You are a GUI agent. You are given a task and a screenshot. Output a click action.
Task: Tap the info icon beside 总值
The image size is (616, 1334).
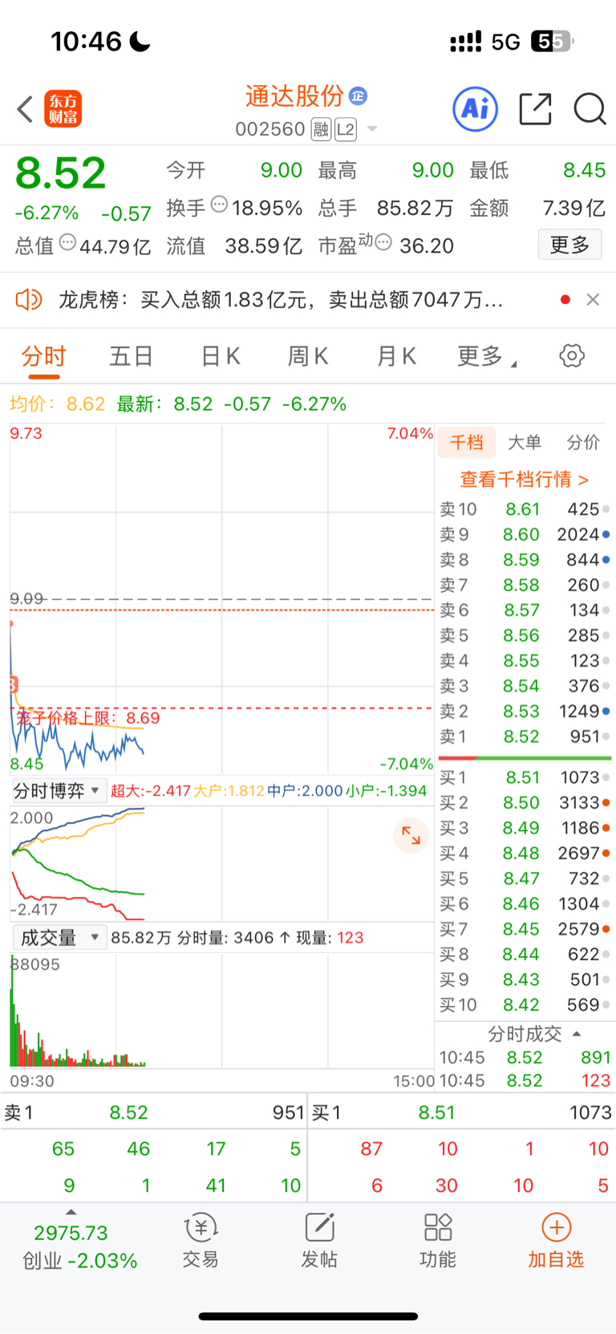(x=67, y=242)
